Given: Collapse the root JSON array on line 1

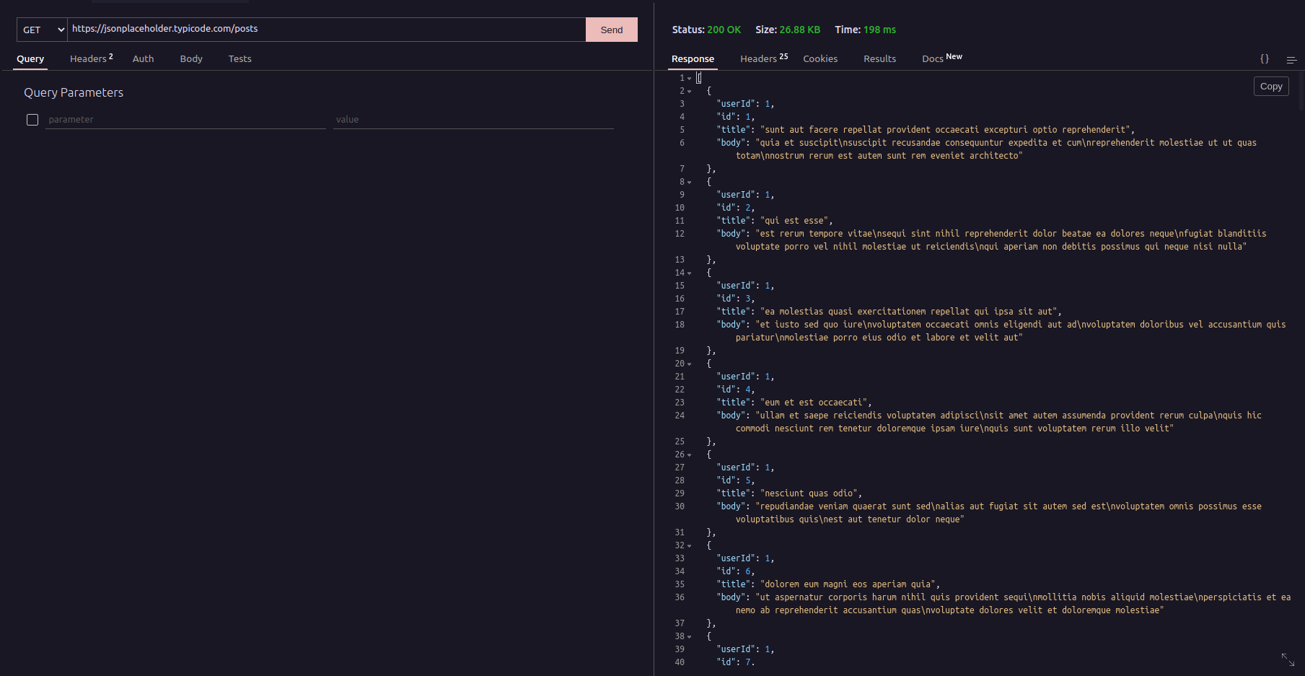Looking at the screenshot, I should point(689,77).
